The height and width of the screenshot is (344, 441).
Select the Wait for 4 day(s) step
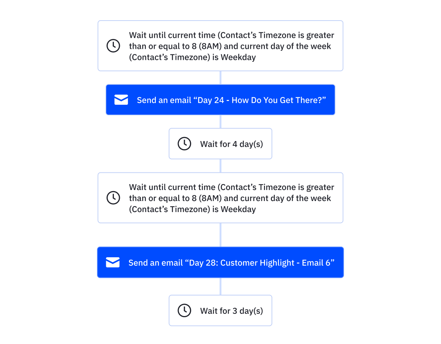click(x=220, y=144)
